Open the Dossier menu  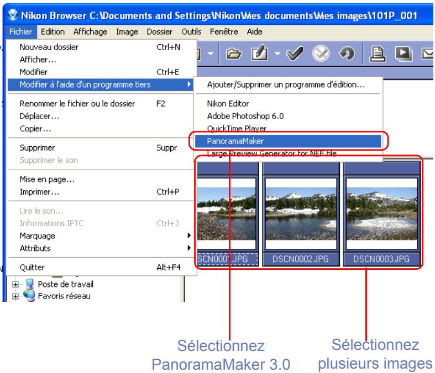[160, 31]
